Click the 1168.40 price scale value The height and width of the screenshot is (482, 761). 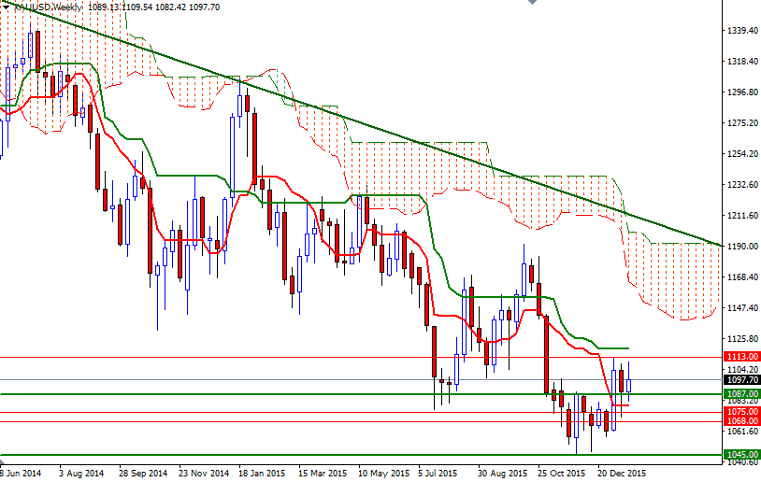pos(742,276)
